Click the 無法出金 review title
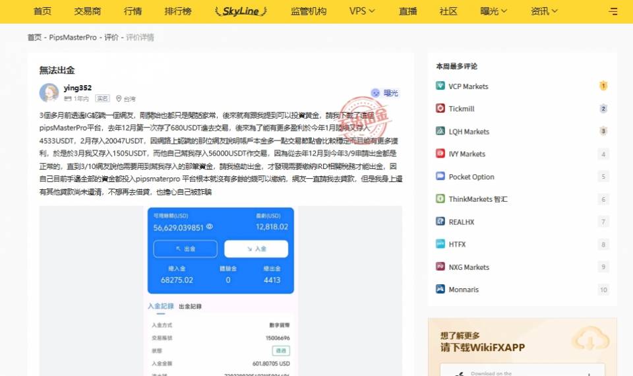 [57, 71]
